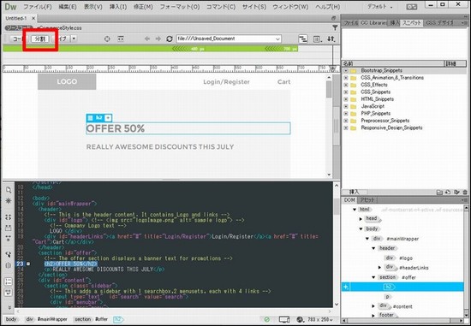Click the Login/Register link in live view
Viewport: 471px width, 326px height.
point(226,82)
